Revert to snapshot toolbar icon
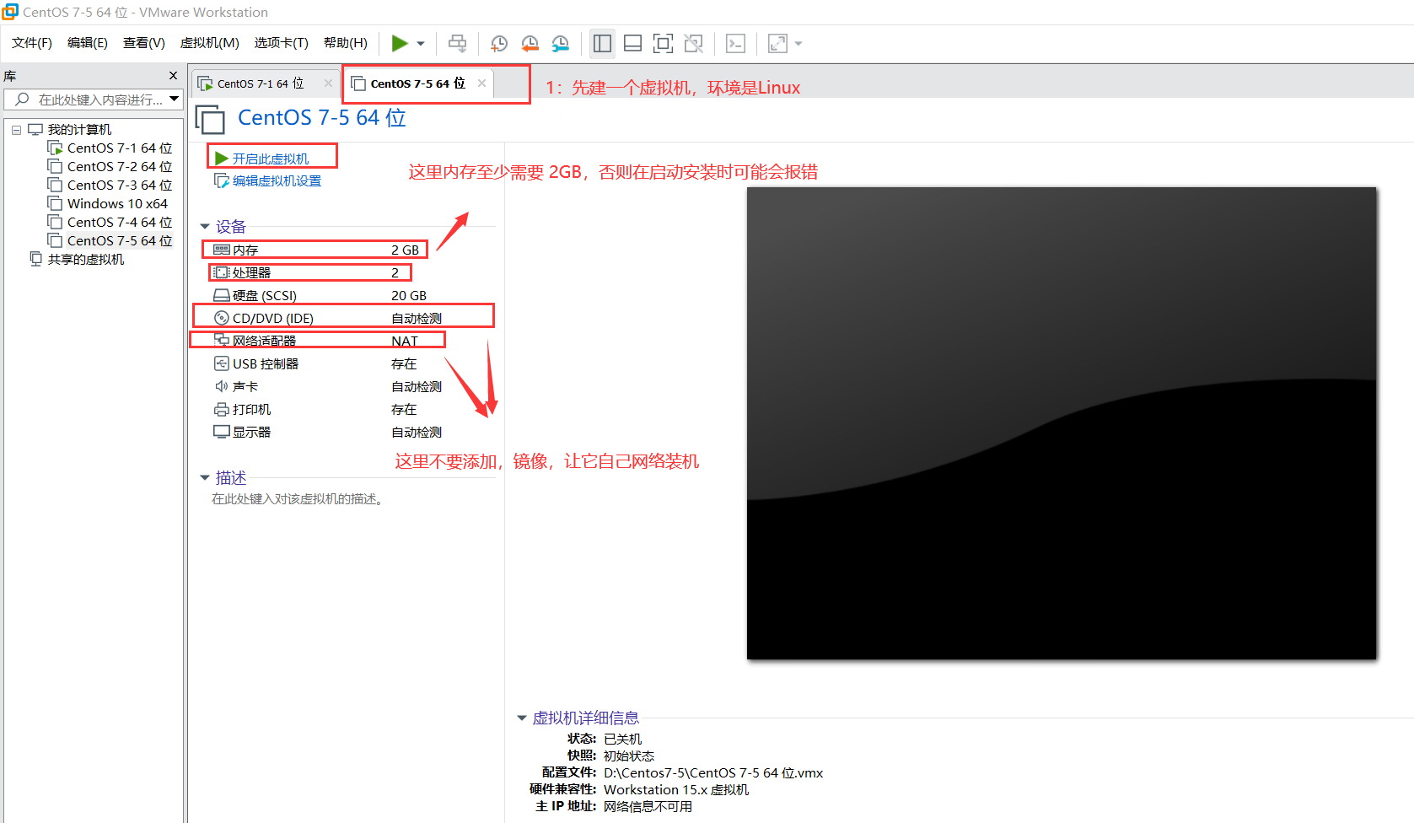Image resolution: width=1414 pixels, height=823 pixels. (530, 43)
